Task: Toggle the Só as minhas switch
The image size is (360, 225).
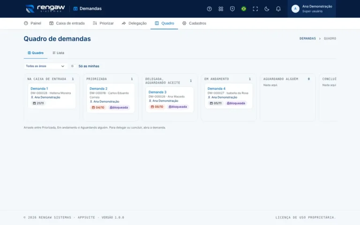Action: [x=73, y=66]
